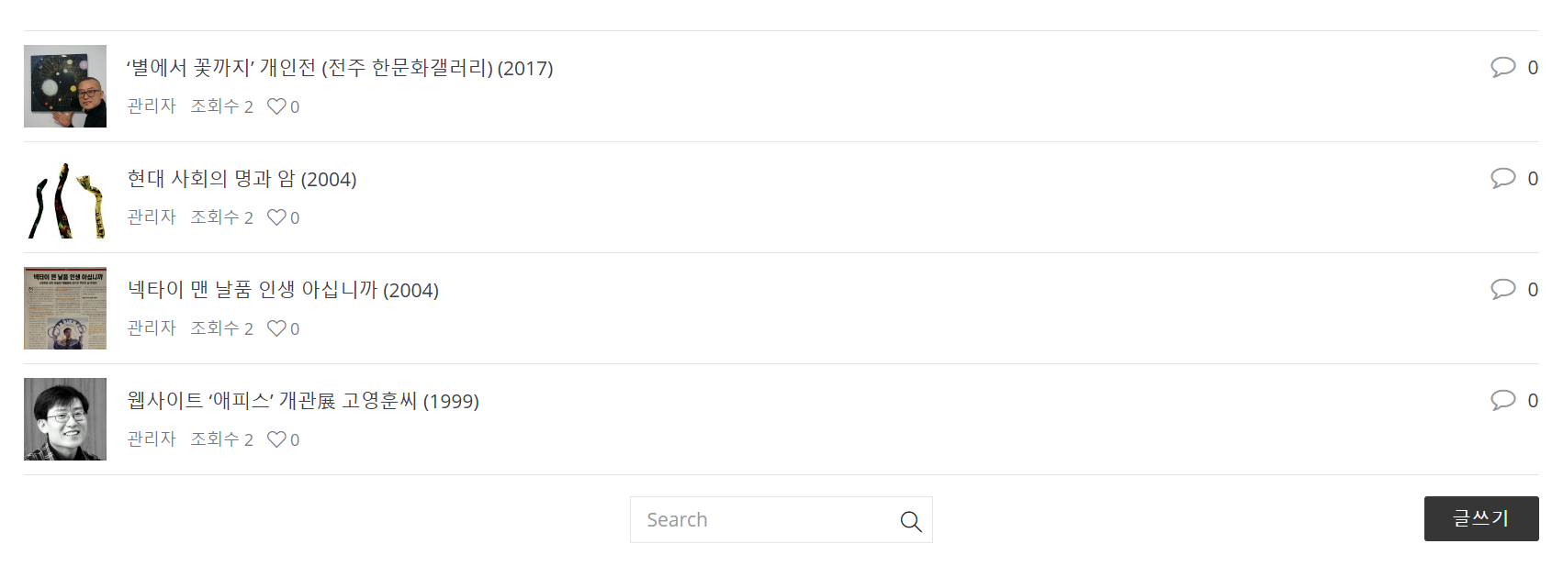
Task: Open the black ribbon sculptures thumbnail
Action: click(65, 197)
